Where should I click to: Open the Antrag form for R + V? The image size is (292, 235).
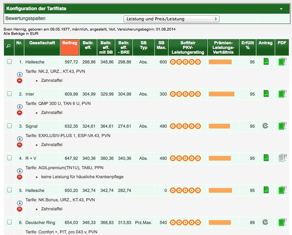click(266, 157)
